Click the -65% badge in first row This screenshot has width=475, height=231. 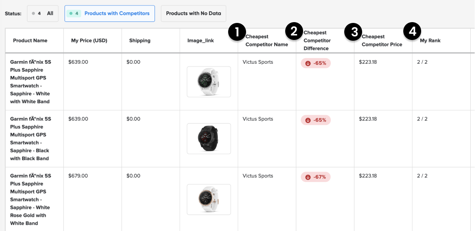pos(316,63)
